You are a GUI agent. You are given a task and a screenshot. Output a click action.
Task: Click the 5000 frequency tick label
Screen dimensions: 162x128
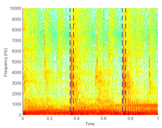pyautogui.click(x=17, y=62)
